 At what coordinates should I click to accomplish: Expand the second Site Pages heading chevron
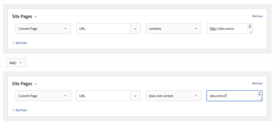click(36, 84)
